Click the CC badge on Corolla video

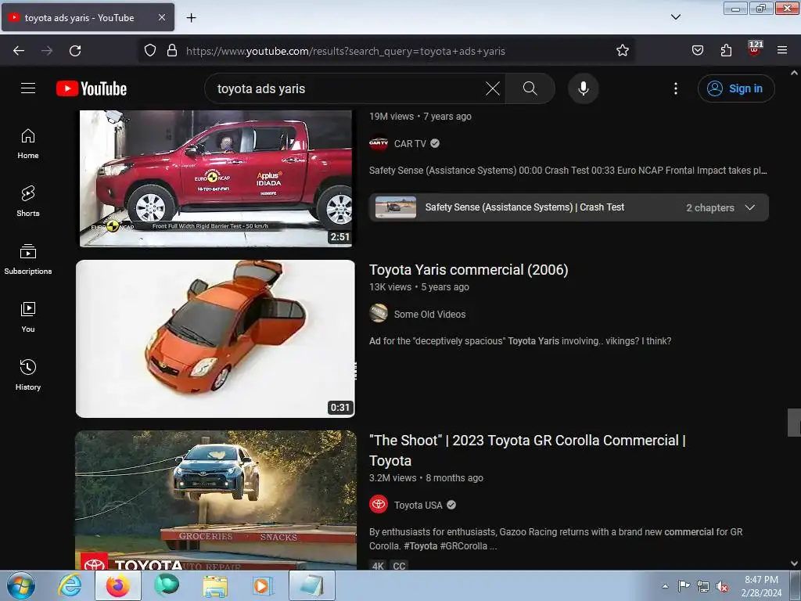pyautogui.click(x=399, y=566)
